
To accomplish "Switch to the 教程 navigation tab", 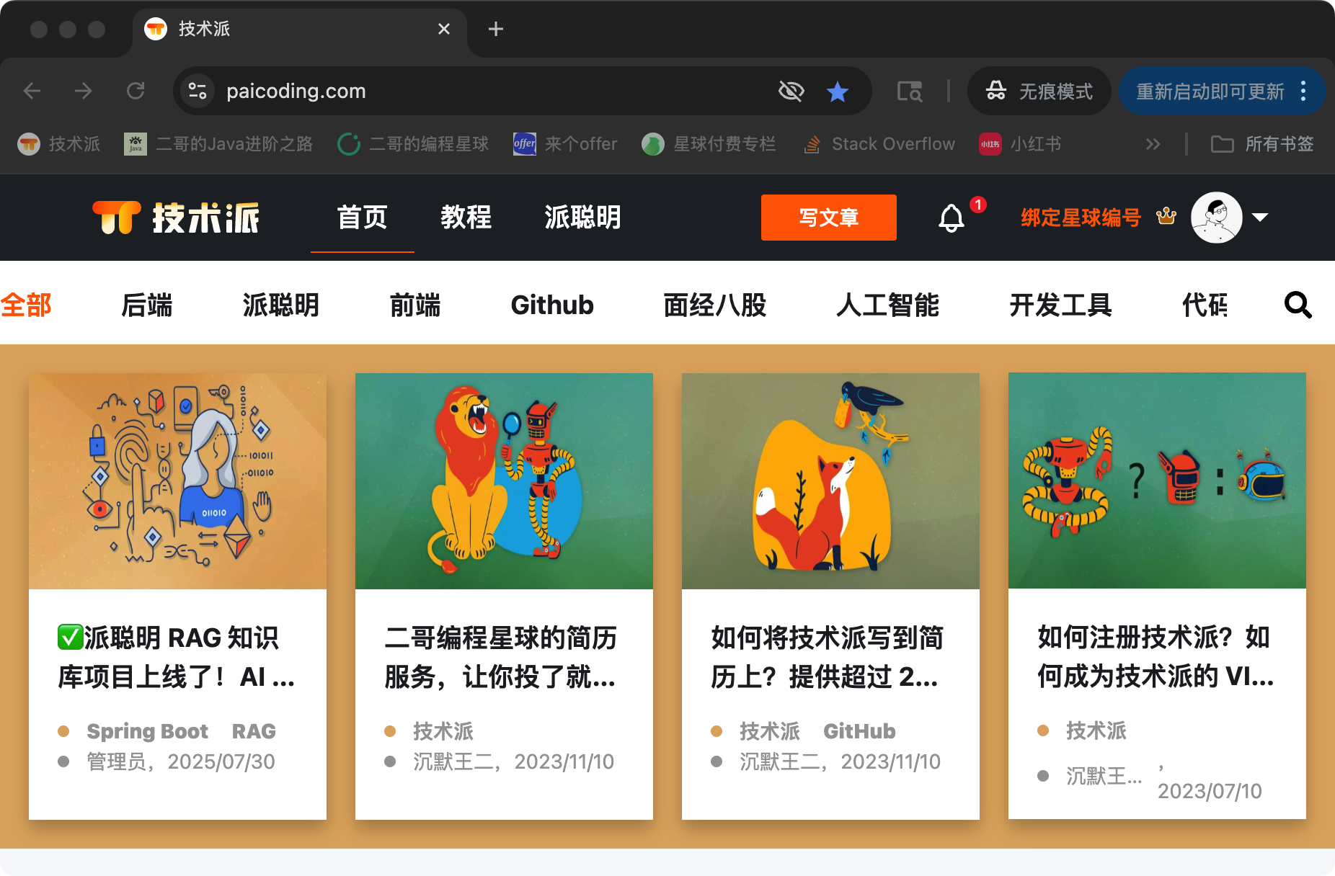I will [x=466, y=218].
